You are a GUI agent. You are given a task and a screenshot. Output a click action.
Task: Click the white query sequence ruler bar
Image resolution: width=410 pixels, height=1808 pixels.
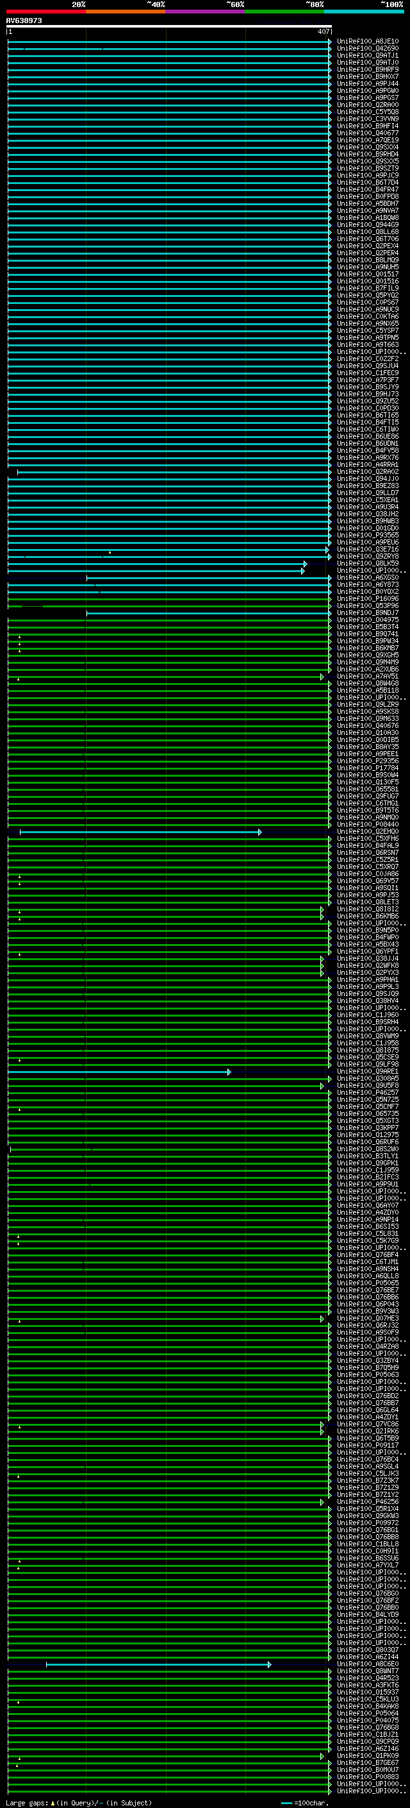click(x=169, y=27)
